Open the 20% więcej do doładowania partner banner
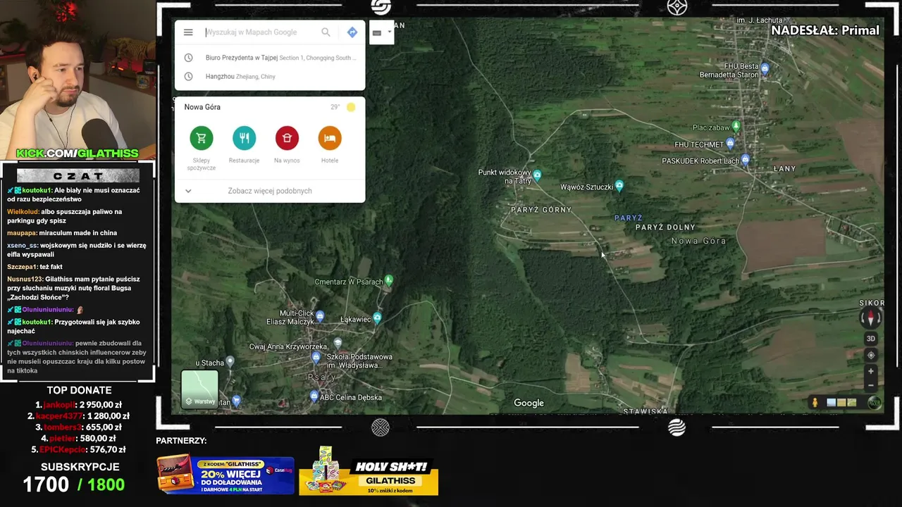 [225, 475]
